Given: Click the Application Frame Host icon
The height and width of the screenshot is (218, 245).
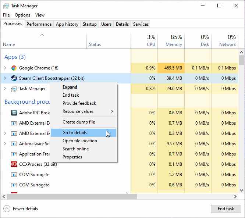Looking at the screenshot, I should pos(14,154).
